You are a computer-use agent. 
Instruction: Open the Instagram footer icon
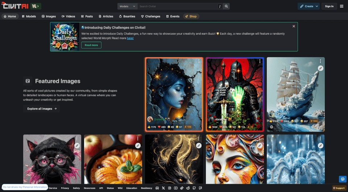point(170,188)
